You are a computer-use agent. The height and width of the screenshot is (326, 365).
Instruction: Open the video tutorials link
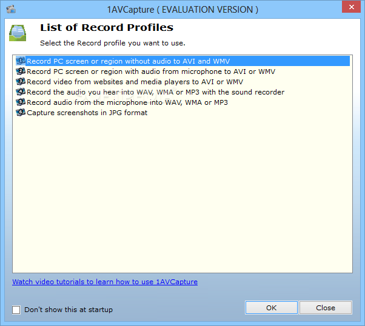tap(105, 282)
